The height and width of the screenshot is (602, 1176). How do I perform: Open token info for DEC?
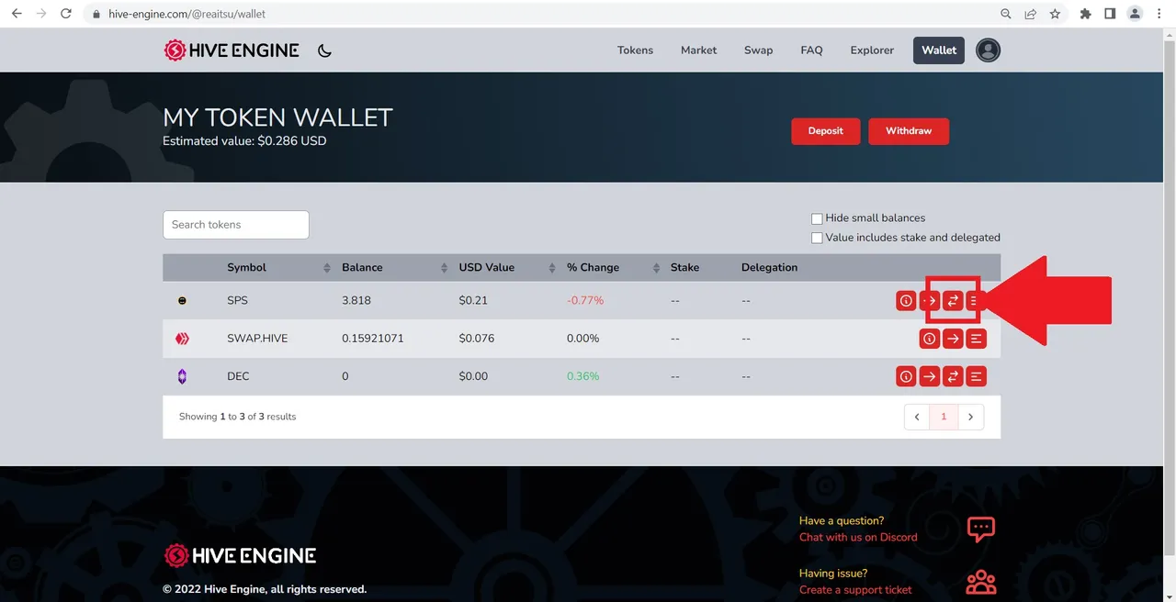[x=906, y=376]
